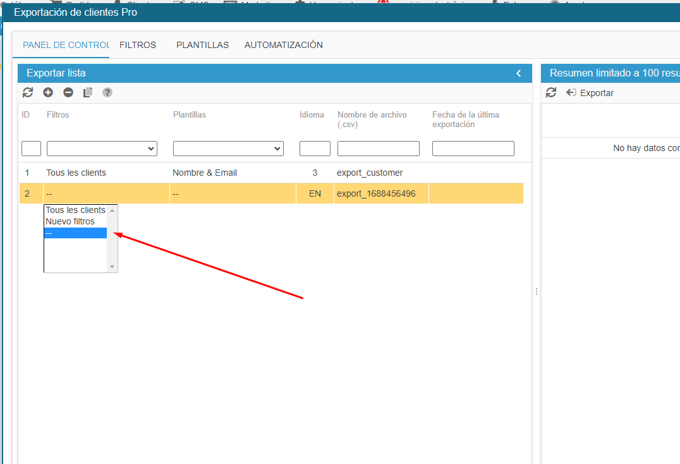Click the dropdown list's scroll down arrow
The width and height of the screenshot is (680, 464).
112,267
